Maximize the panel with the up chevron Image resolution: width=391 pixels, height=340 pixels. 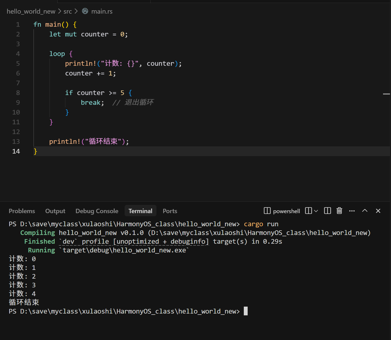tap(365, 211)
